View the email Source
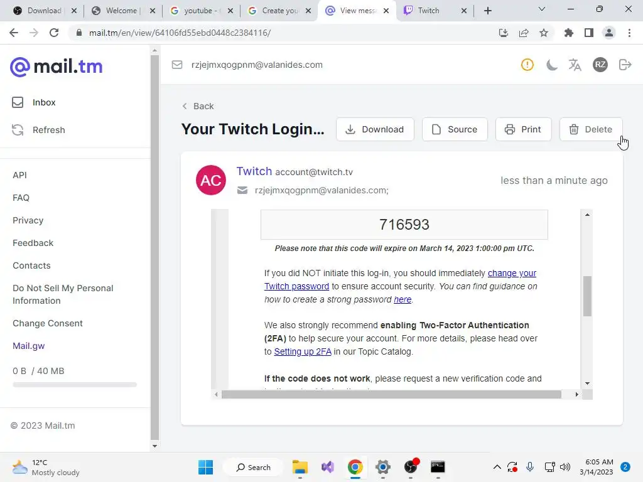The height and width of the screenshot is (482, 643). pyautogui.click(x=455, y=129)
